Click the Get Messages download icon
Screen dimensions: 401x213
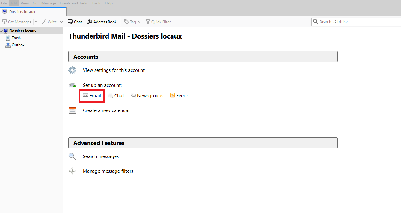[4, 22]
